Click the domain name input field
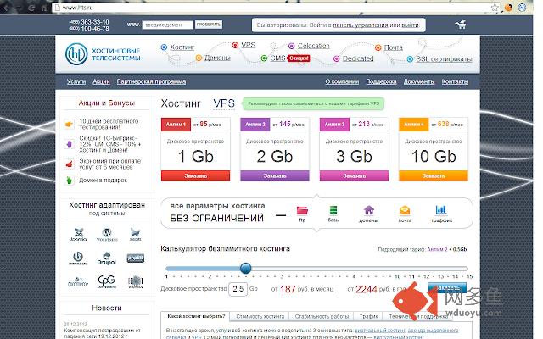Viewport: 543px width, 339px height. point(168,25)
